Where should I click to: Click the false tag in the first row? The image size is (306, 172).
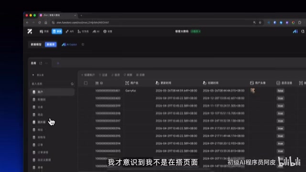point(281,91)
